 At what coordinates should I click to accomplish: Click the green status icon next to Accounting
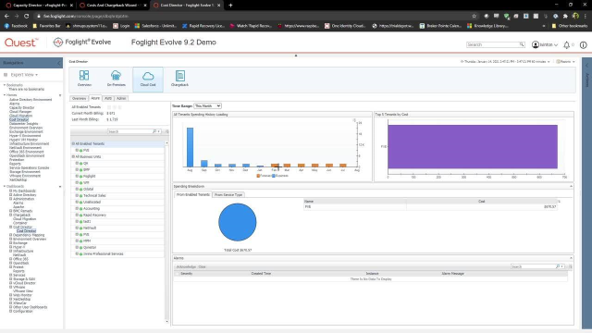80,209
